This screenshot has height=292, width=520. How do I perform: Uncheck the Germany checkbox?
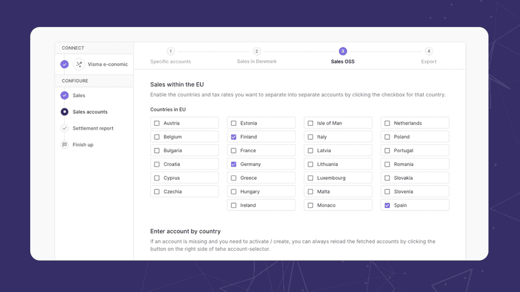pos(234,164)
